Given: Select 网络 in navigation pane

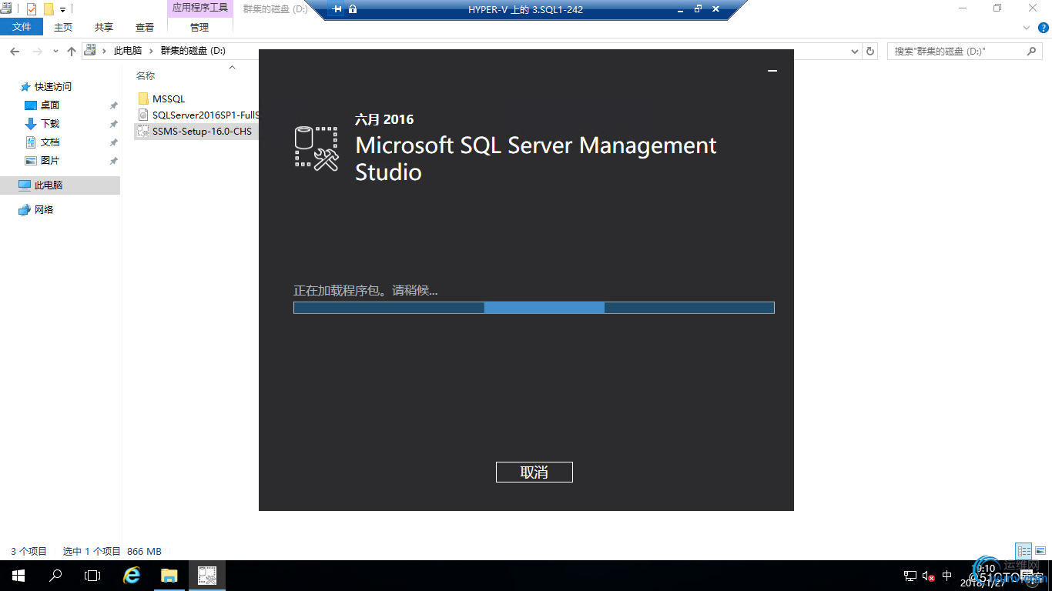Looking at the screenshot, I should click(44, 210).
